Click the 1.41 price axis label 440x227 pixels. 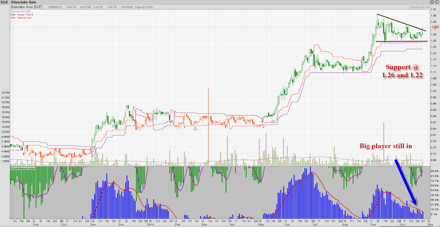point(434,9)
